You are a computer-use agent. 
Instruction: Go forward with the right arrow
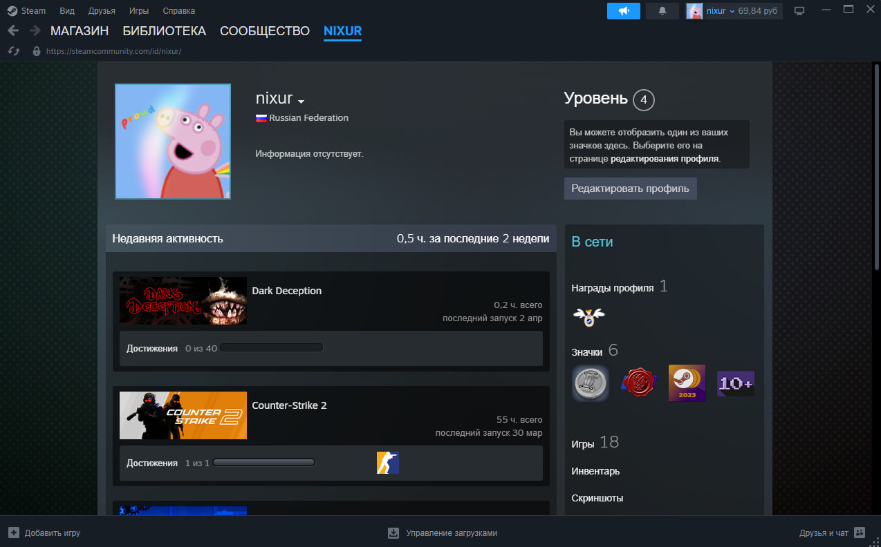click(x=35, y=30)
